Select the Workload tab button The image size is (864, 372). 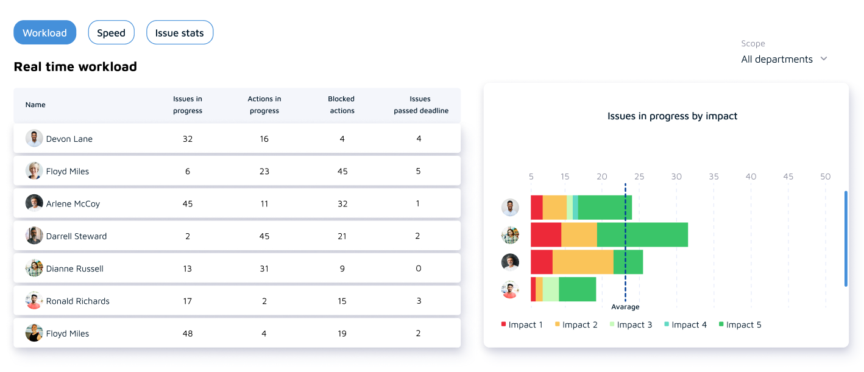point(44,33)
